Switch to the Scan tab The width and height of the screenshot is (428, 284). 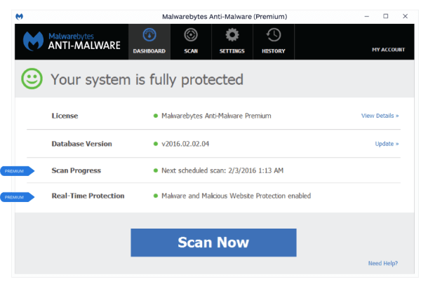pyautogui.click(x=191, y=42)
